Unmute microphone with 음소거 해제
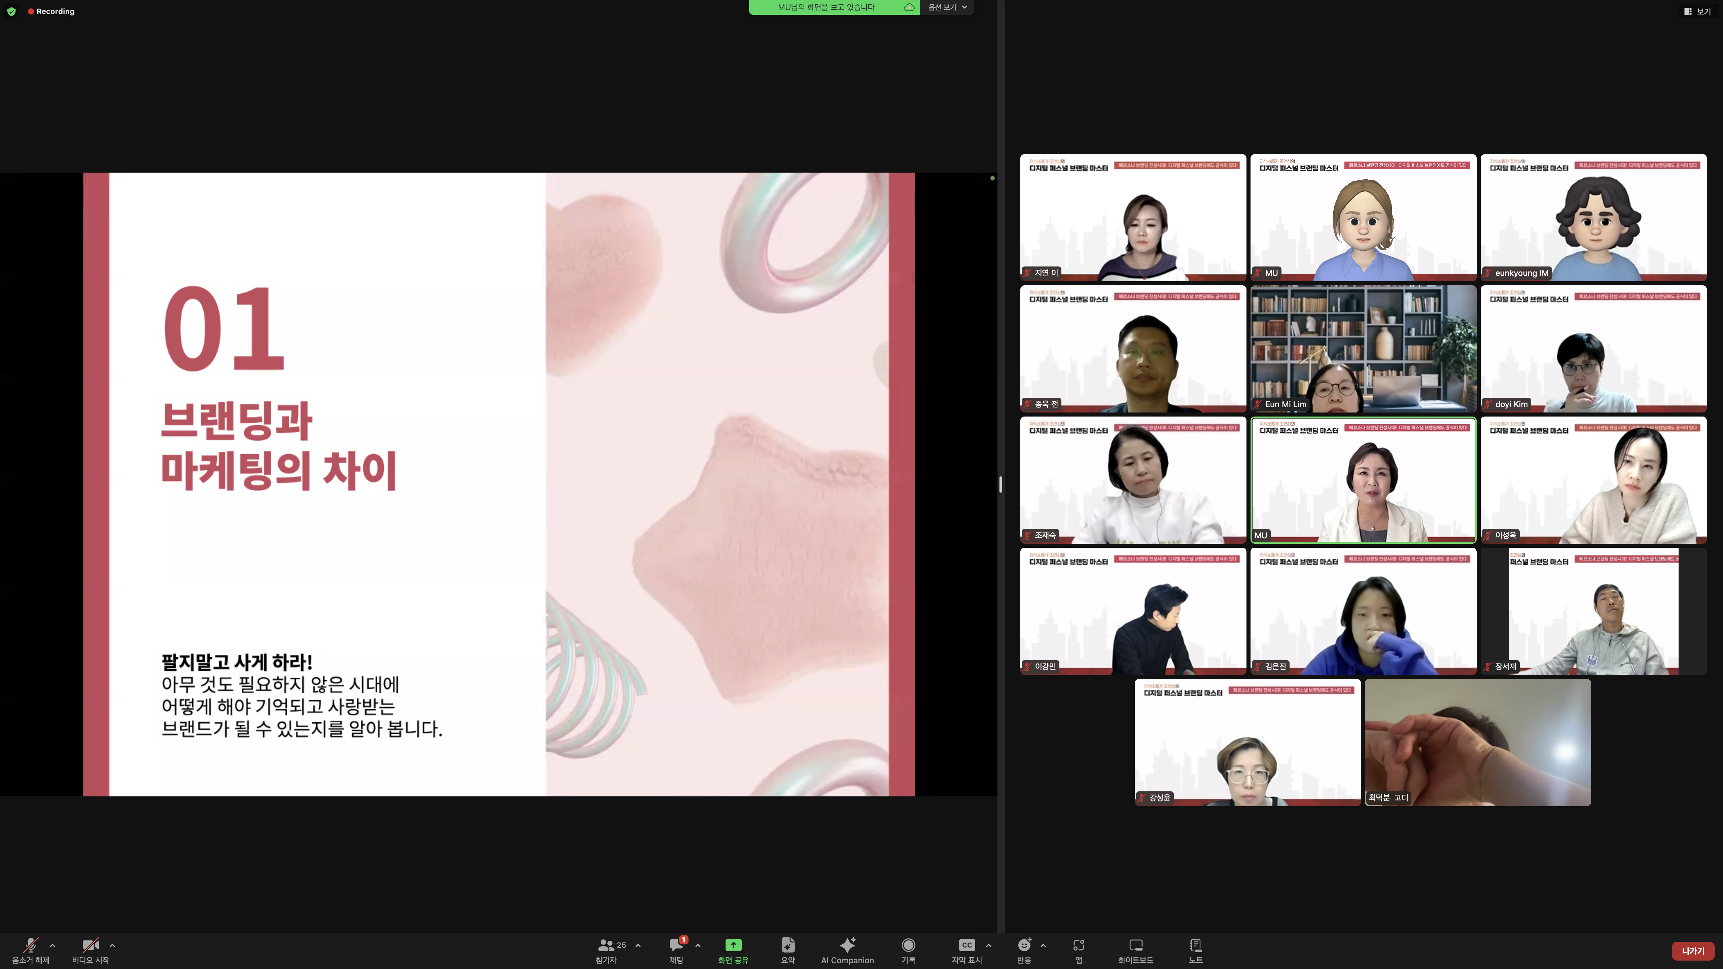1723x969 pixels. pyautogui.click(x=31, y=945)
